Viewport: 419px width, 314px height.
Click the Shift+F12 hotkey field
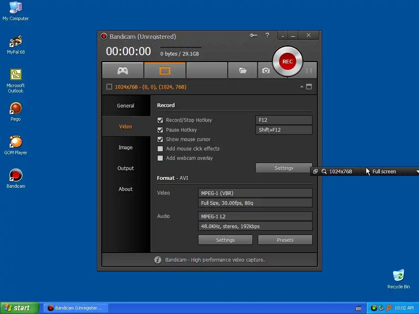coord(284,130)
